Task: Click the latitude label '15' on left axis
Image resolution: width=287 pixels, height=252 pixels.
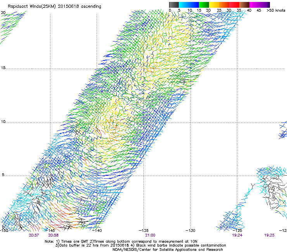Action: 3,68
